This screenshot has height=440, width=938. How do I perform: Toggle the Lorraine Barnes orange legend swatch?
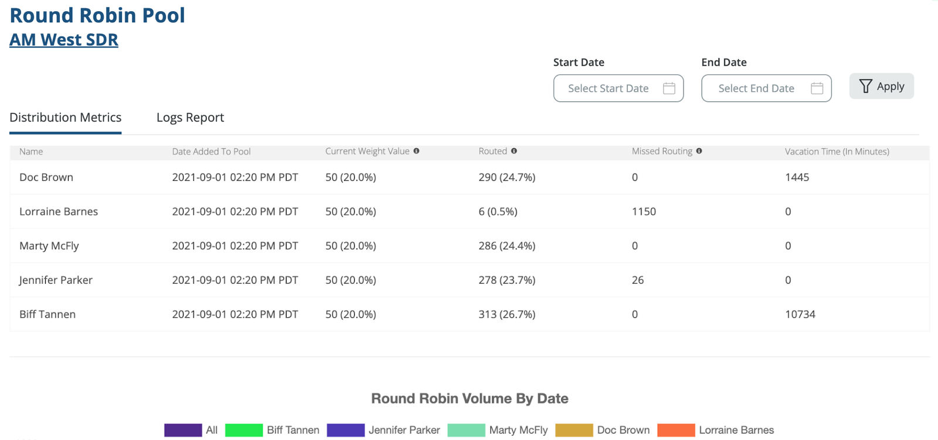[676, 430]
